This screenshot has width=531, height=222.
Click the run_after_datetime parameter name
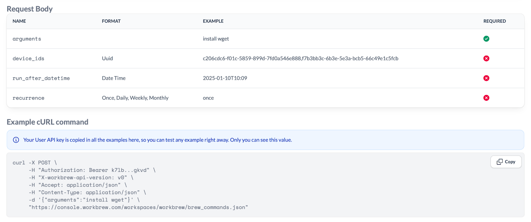pos(41,78)
